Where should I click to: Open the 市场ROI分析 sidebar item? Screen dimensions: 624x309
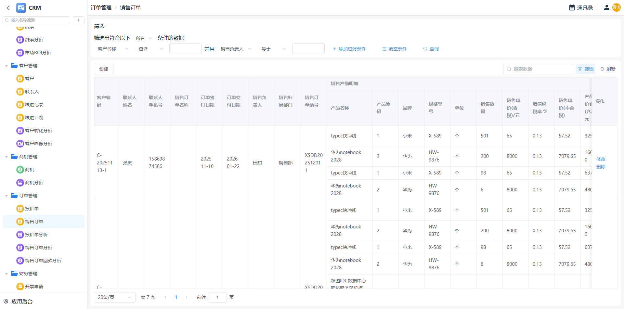point(38,53)
